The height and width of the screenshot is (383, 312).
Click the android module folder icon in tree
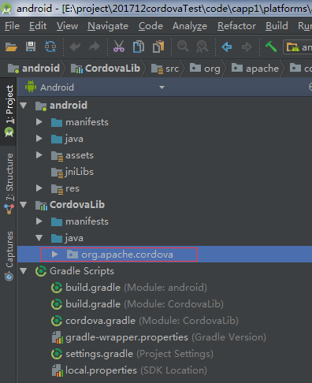pos(41,106)
